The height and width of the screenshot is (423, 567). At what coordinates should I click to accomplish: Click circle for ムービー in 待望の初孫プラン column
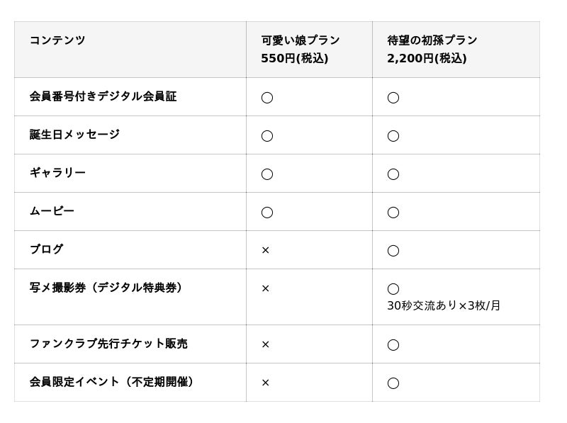pyautogui.click(x=393, y=213)
